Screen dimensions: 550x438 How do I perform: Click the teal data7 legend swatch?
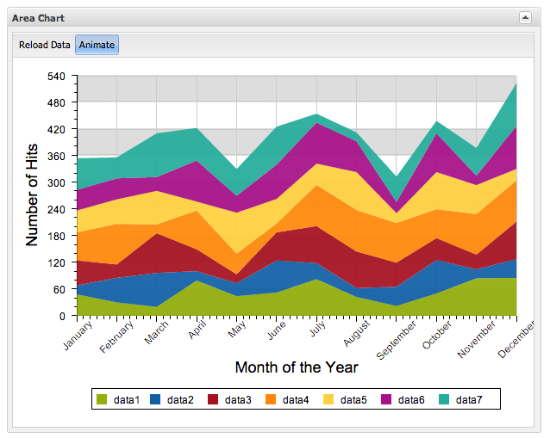pyautogui.click(x=445, y=399)
